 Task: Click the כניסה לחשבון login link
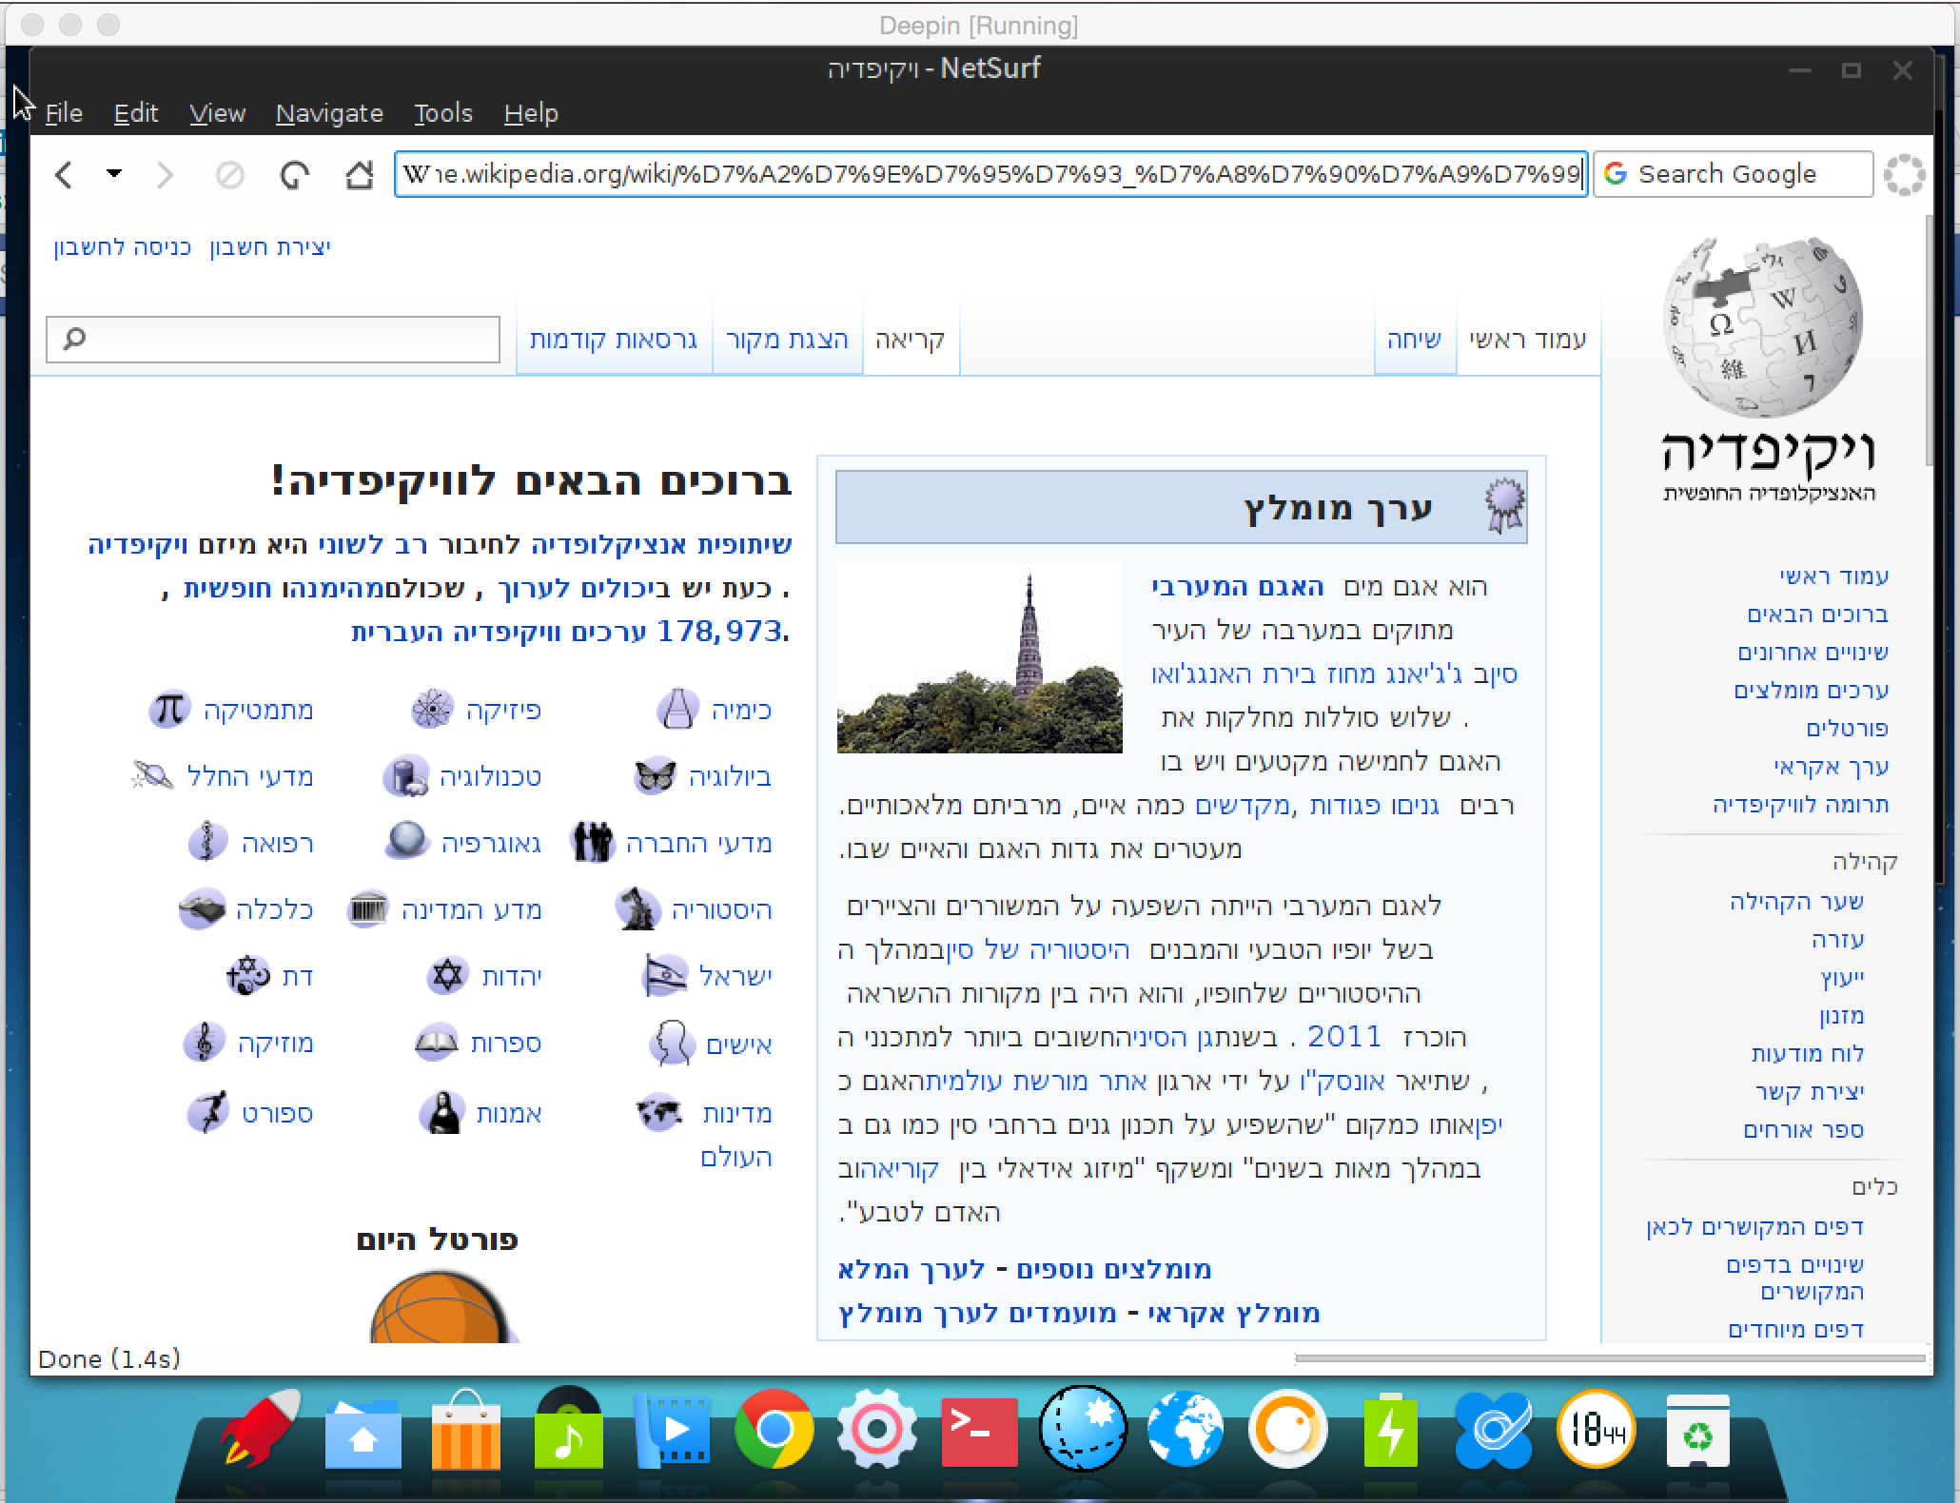122,247
